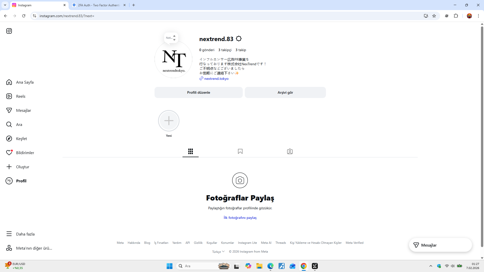Add a new highlight with Yeni plus circle
484x272 pixels.
(x=169, y=121)
